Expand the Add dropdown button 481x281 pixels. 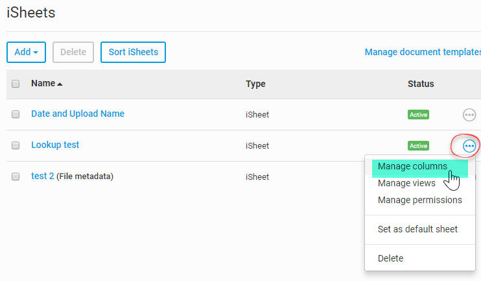[26, 52]
